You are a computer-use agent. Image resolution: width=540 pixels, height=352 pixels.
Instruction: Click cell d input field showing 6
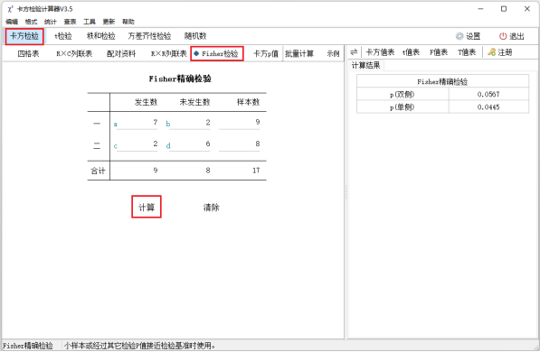(x=190, y=144)
